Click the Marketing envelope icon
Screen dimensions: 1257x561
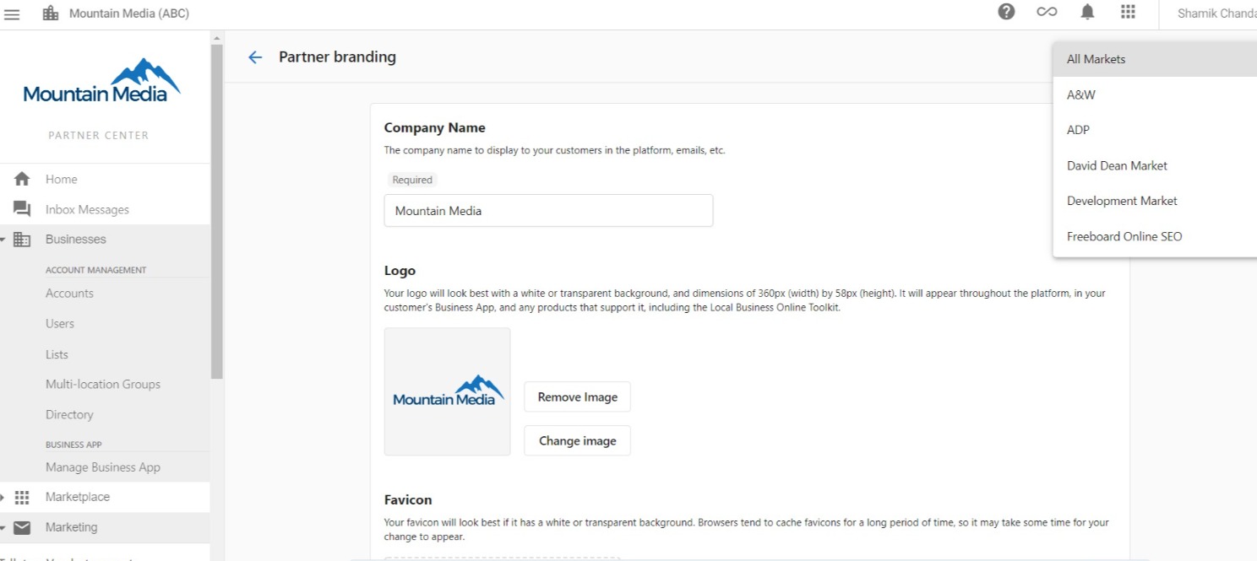coord(22,527)
